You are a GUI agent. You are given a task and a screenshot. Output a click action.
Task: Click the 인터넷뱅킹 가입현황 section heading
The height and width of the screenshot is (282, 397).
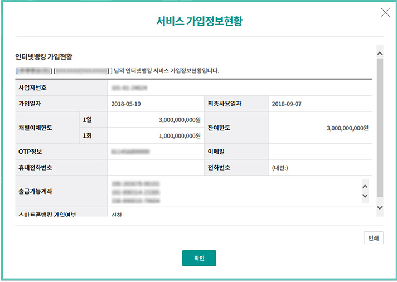pyautogui.click(x=44, y=57)
